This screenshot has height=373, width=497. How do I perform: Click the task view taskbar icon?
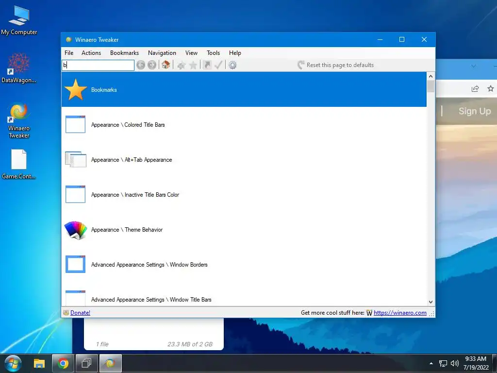[x=86, y=363]
